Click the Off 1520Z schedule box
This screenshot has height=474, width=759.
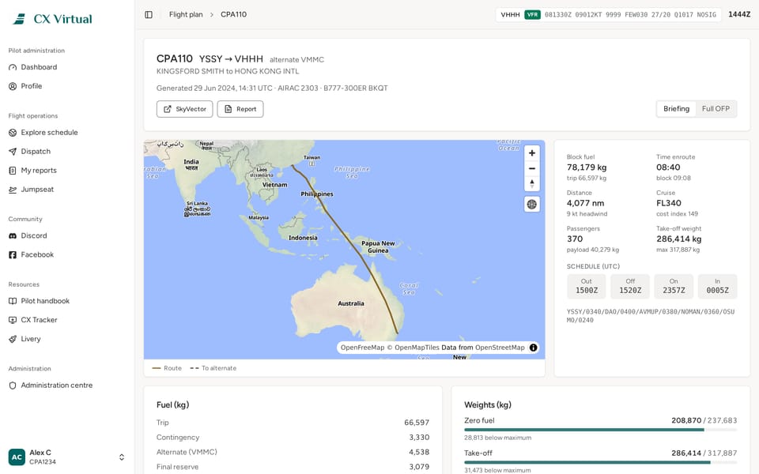tap(630, 286)
